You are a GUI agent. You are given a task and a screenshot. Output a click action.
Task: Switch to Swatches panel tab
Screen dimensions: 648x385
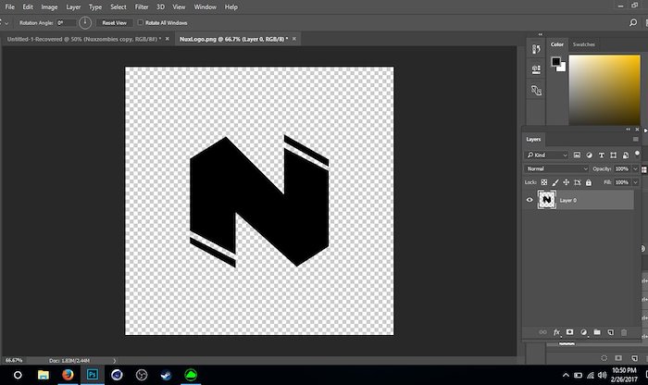coord(583,44)
